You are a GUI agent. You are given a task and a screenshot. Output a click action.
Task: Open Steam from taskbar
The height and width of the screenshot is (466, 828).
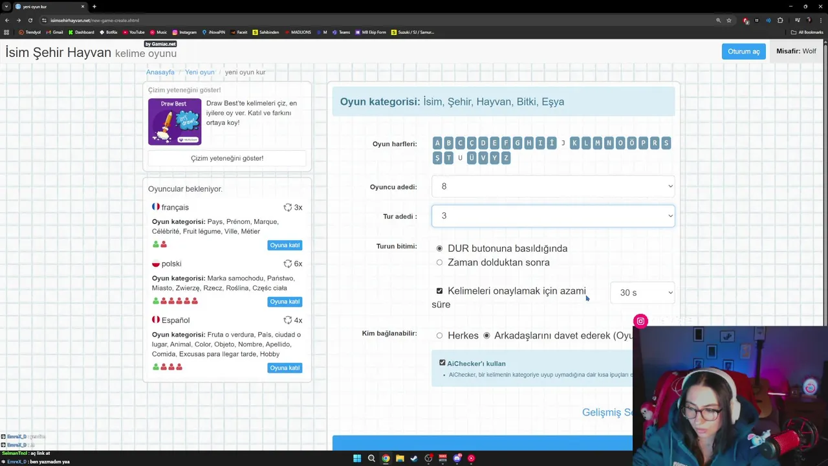pos(414,458)
